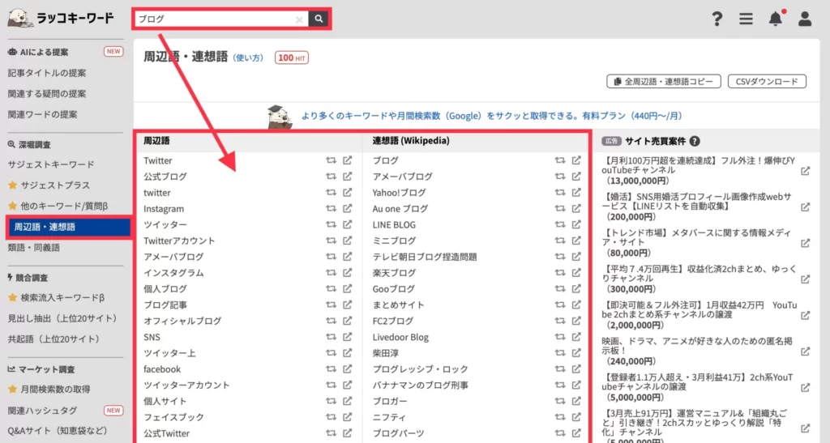Select keyword Twitterアカウント
The width and height of the screenshot is (830, 443).
pos(179,241)
